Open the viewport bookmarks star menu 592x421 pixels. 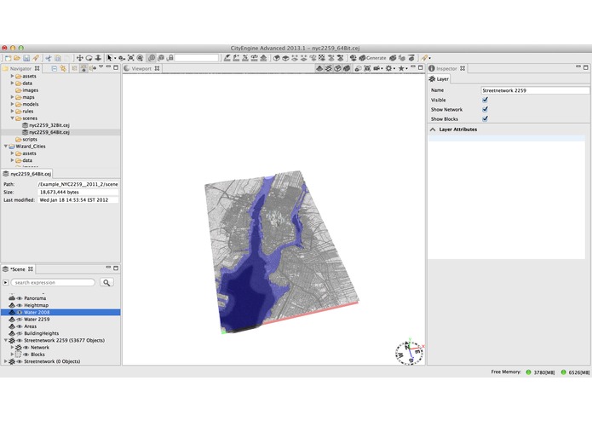point(402,68)
